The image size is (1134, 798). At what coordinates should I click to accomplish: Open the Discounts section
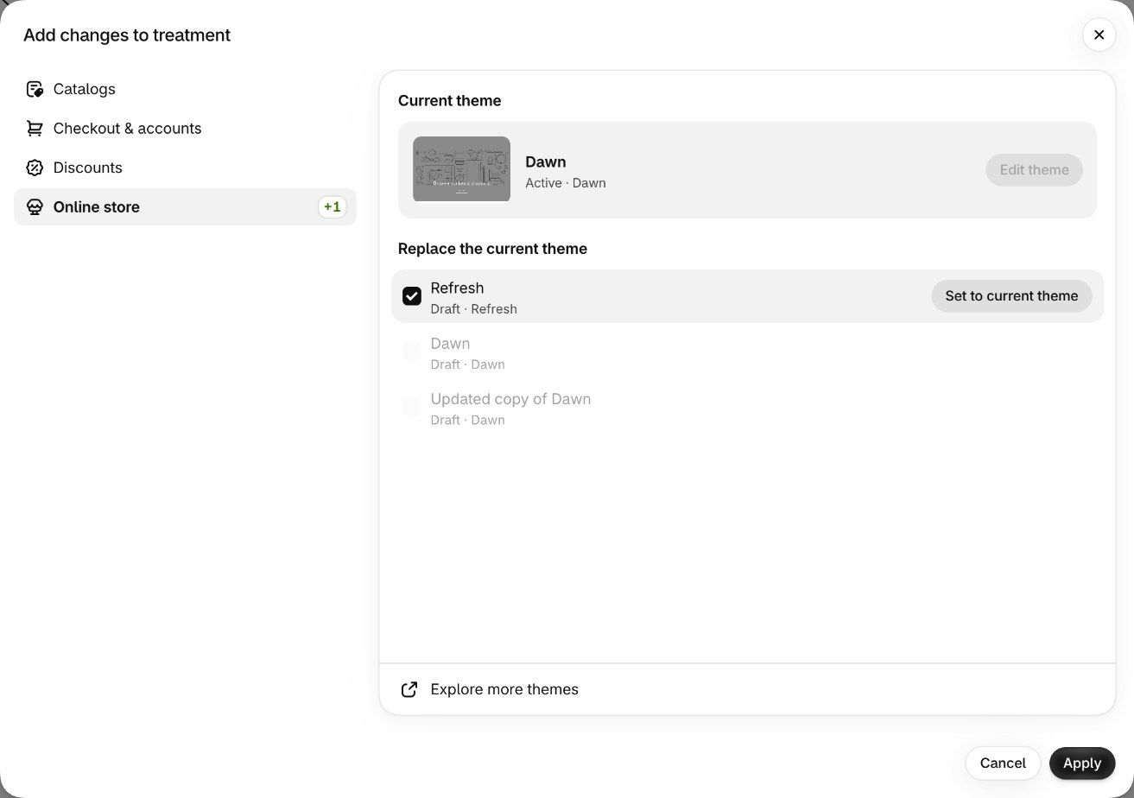[x=185, y=168]
